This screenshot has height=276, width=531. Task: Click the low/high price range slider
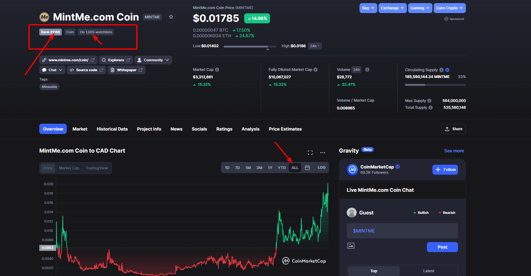click(250, 47)
